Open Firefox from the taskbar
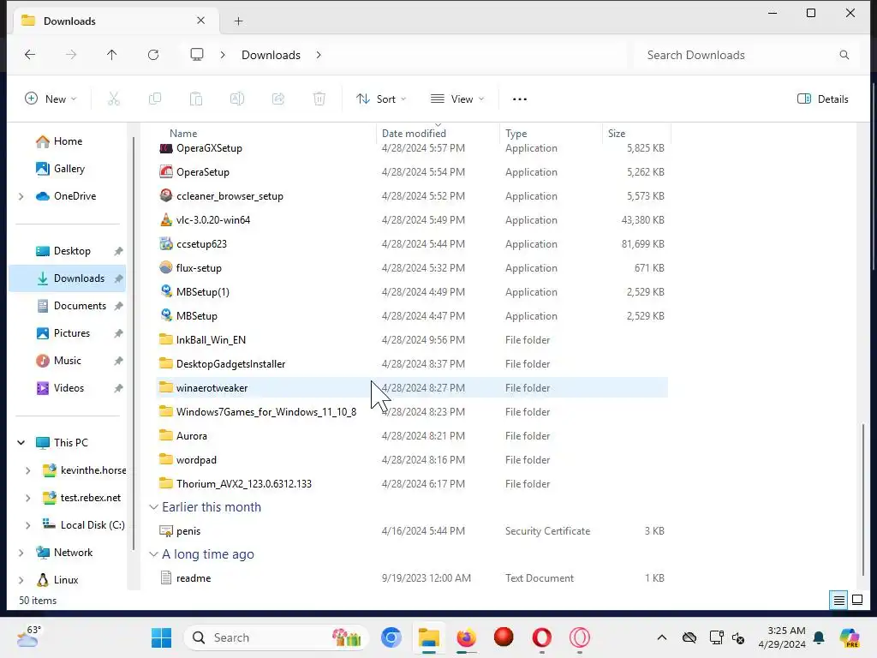Screen dimensions: 877x658 click(466, 637)
